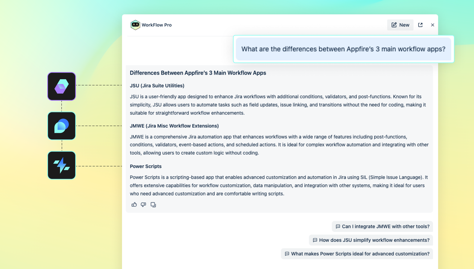Select the purple hexagon JSU app icon
The width and height of the screenshot is (474, 269).
(x=62, y=86)
